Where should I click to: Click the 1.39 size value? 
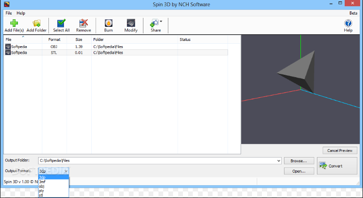coord(79,47)
